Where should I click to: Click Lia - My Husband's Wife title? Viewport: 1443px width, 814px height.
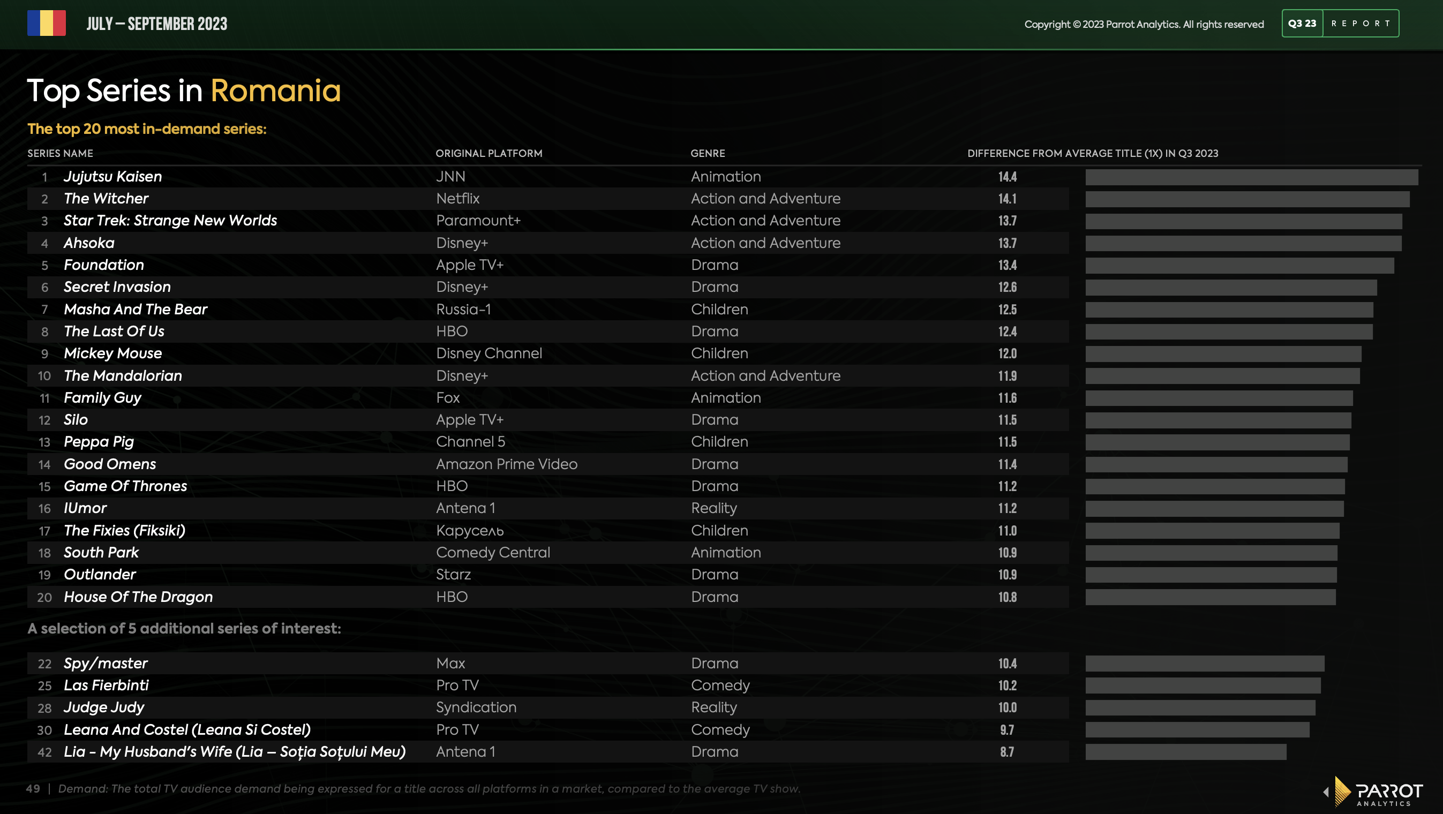coord(235,752)
